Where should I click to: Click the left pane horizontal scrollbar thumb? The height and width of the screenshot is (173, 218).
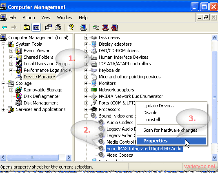[x=33, y=157]
